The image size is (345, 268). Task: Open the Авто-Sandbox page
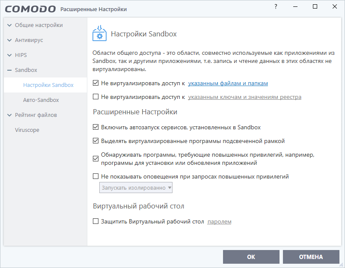click(x=41, y=100)
